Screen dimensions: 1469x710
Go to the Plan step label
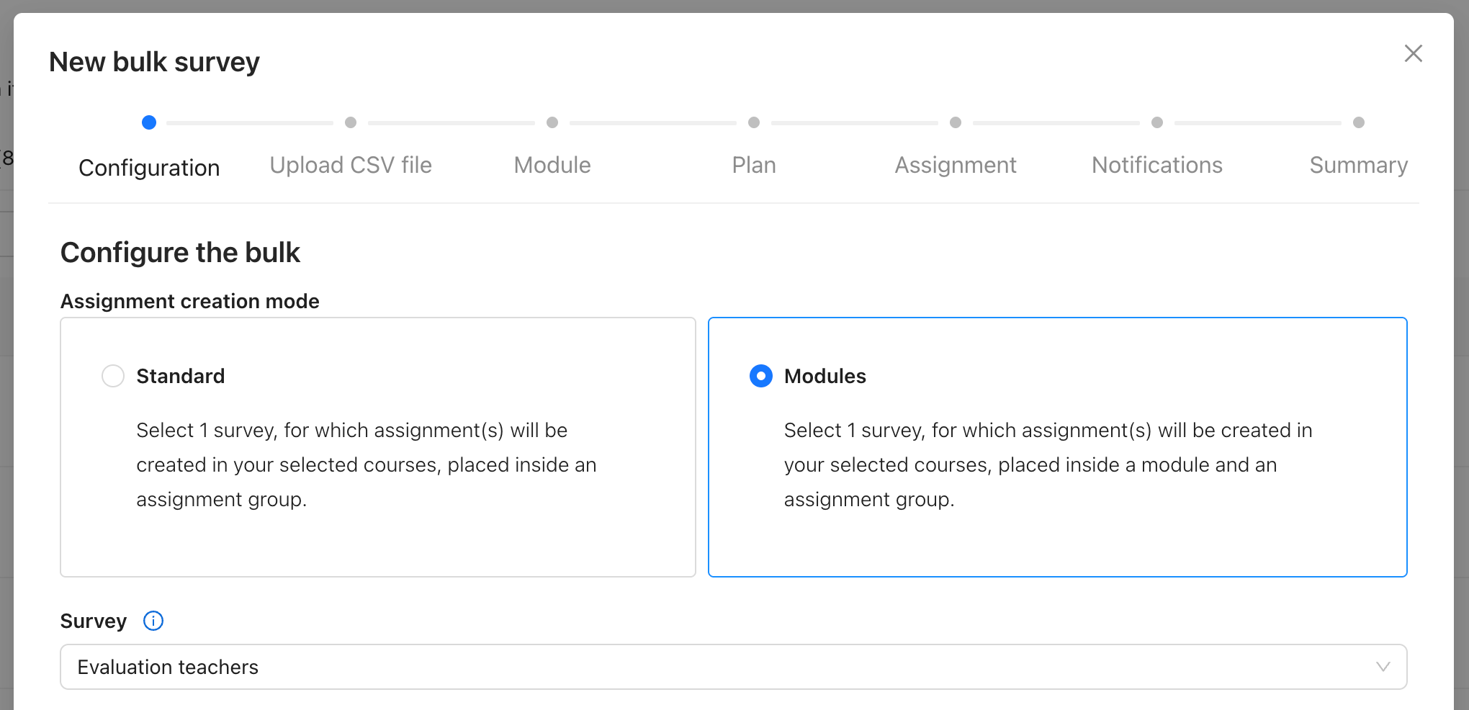(754, 165)
